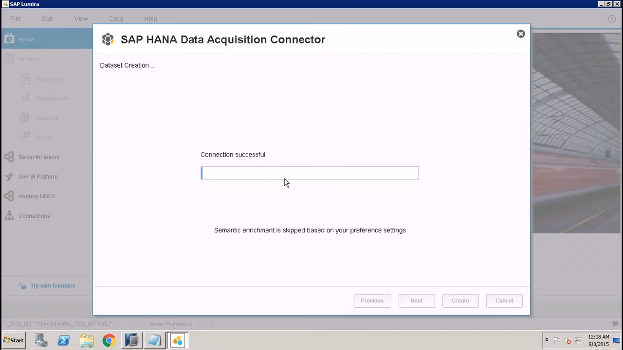This screenshot has height=350, width=623.
Task: Click the SAP HANA connector cube icon
Action: pos(108,39)
